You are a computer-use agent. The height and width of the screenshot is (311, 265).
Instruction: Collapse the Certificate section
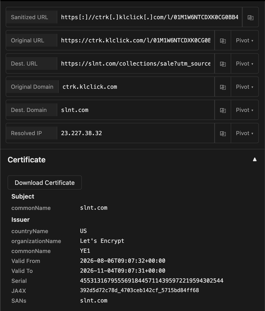255,159
